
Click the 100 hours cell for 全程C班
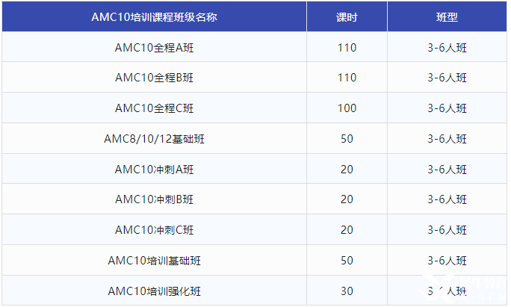[x=347, y=108]
